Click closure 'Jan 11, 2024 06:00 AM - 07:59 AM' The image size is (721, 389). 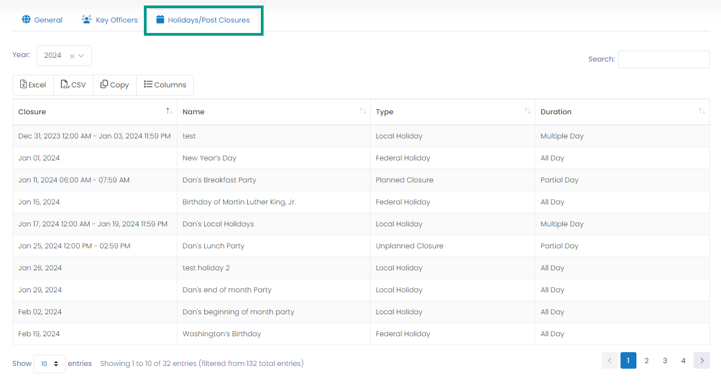pyautogui.click(x=74, y=180)
